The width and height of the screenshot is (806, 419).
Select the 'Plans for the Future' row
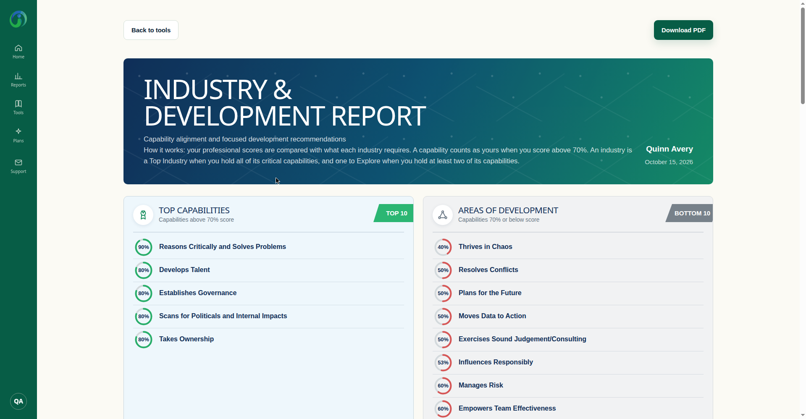point(568,293)
